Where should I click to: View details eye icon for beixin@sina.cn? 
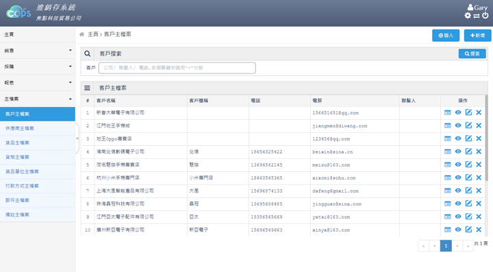458,151
